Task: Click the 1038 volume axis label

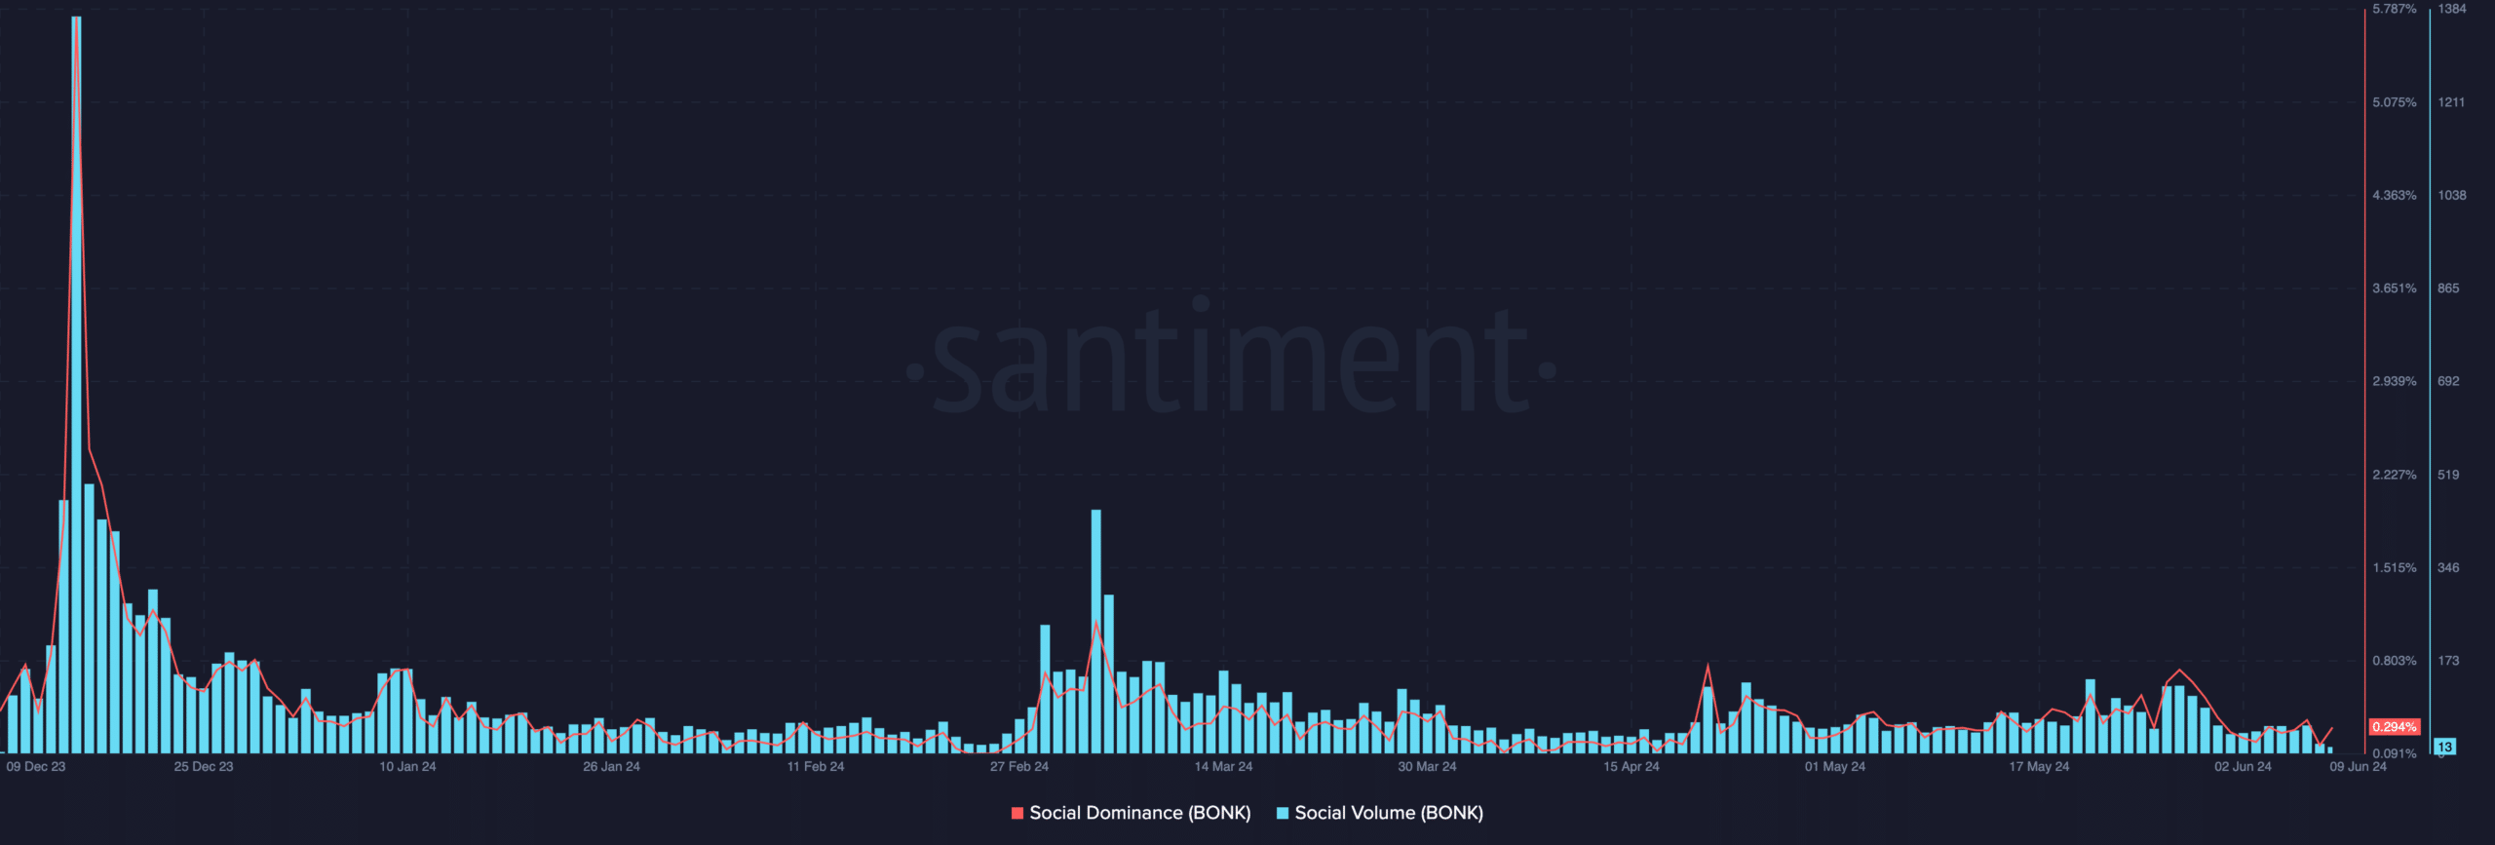Action: [x=2452, y=196]
